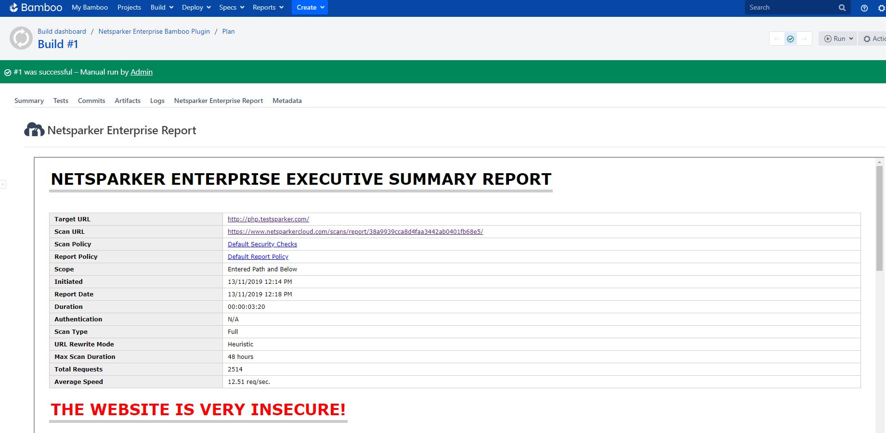Click the success checkmark in green banner

click(x=8, y=73)
